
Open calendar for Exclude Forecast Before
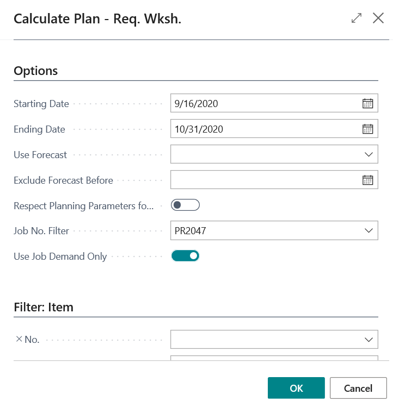[368, 180]
